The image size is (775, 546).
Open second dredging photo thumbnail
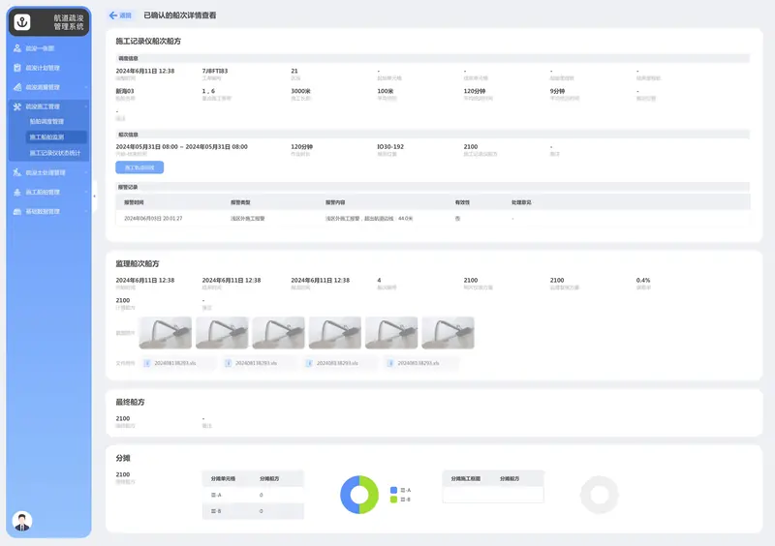point(222,333)
